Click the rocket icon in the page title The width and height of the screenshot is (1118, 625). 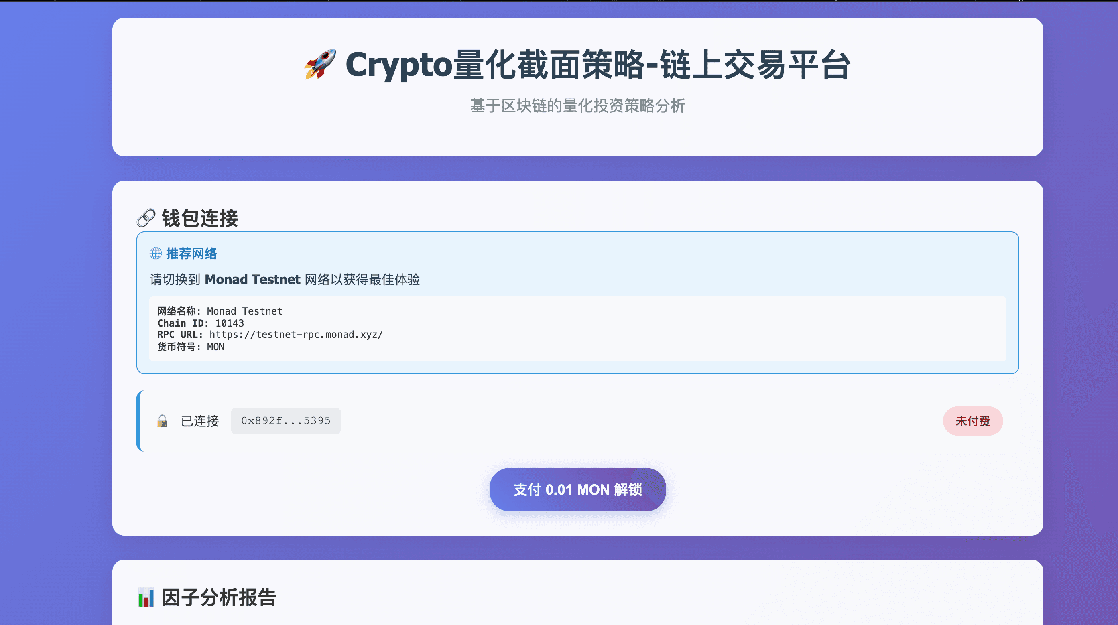pyautogui.click(x=320, y=64)
